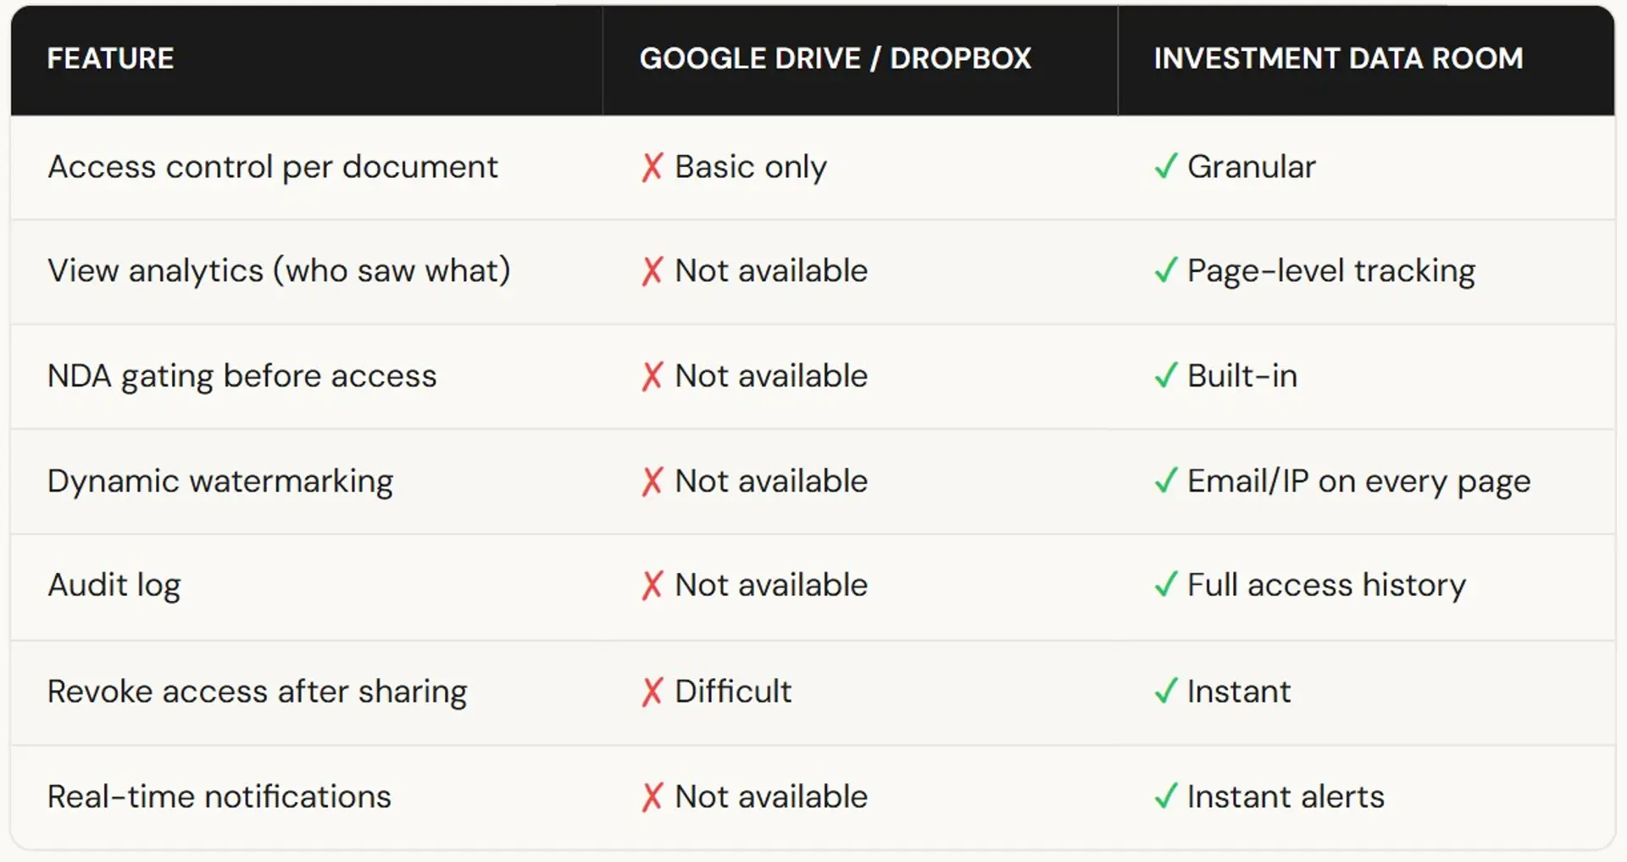Click the green checkmark beside Granular
This screenshot has height=862, width=1627.
click(x=1166, y=165)
